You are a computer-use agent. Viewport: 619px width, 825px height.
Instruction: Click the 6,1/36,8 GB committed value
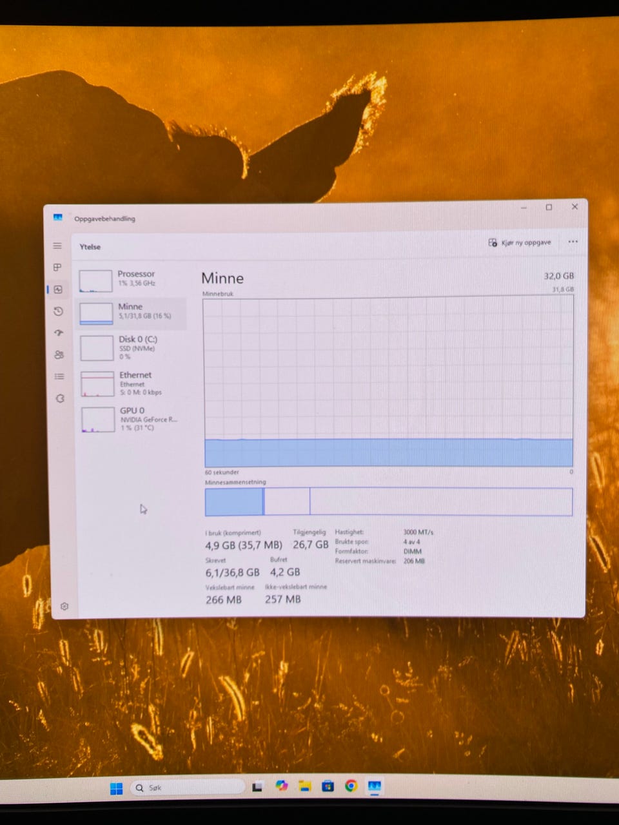(232, 572)
